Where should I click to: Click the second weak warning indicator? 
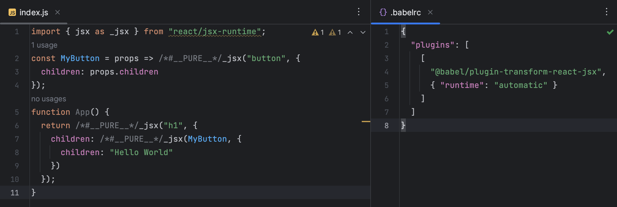pyautogui.click(x=335, y=32)
